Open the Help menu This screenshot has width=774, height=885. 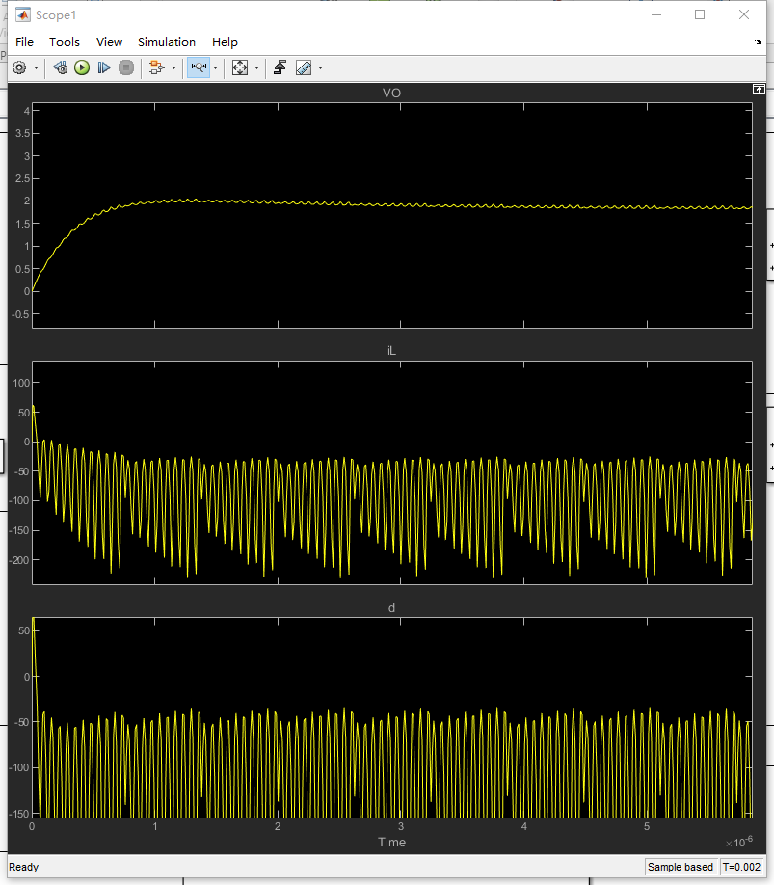225,42
